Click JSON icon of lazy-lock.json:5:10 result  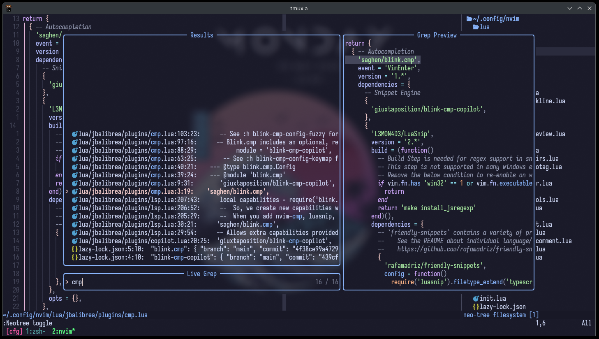pyautogui.click(x=75, y=249)
